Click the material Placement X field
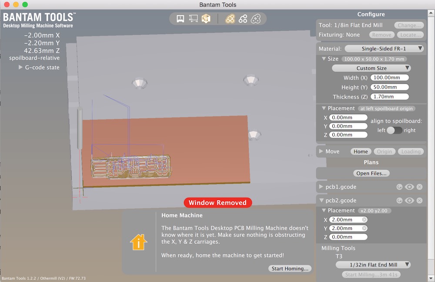This screenshot has height=282, width=435. (348, 117)
